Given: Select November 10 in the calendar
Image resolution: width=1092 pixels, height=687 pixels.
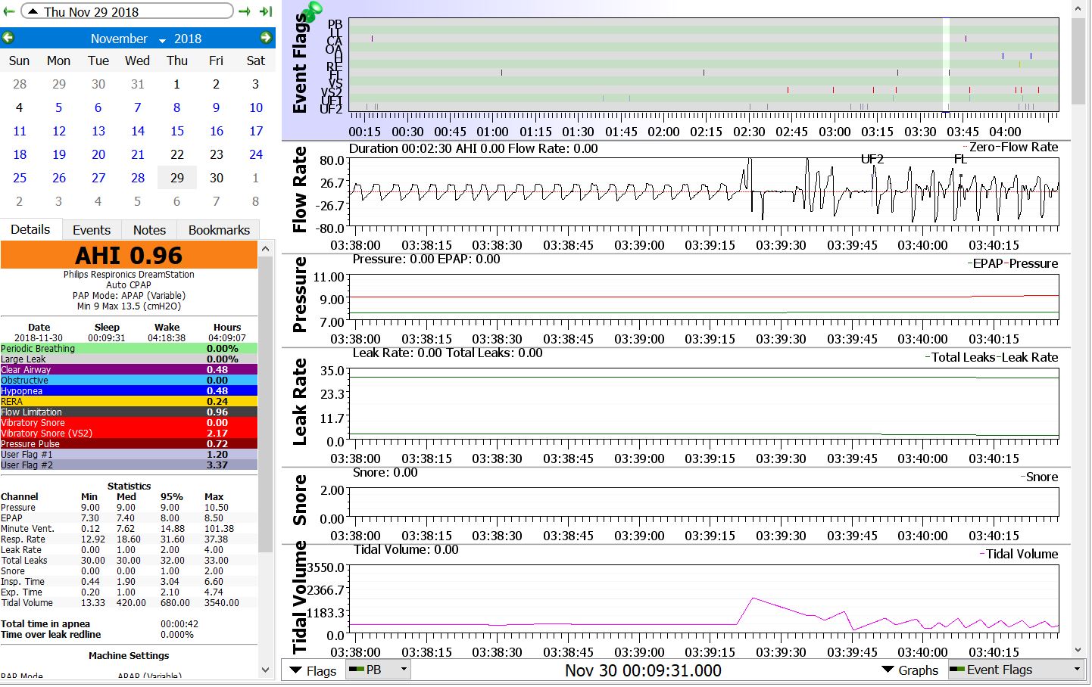Looking at the screenshot, I should pos(256,107).
